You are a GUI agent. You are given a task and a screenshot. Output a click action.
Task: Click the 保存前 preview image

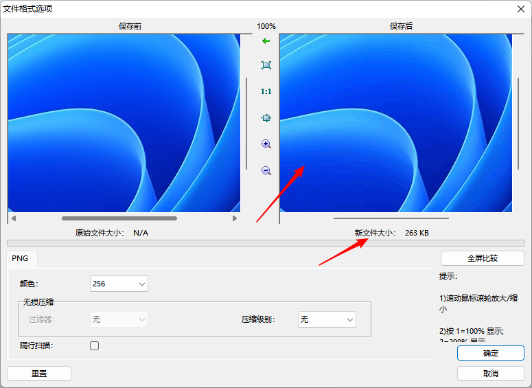124,123
